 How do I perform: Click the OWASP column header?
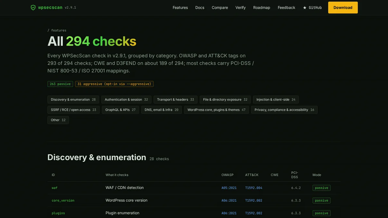[227, 175]
